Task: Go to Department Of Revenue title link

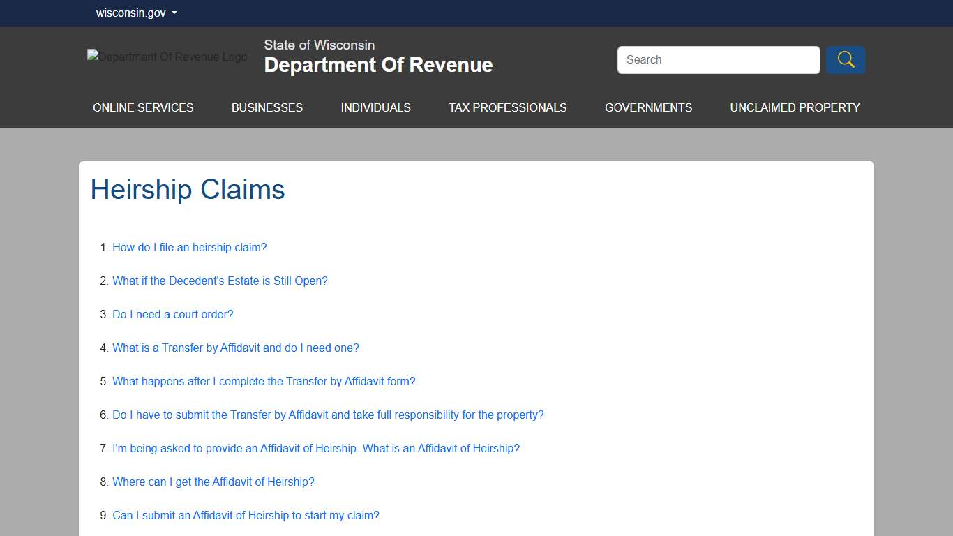Action: tap(378, 65)
